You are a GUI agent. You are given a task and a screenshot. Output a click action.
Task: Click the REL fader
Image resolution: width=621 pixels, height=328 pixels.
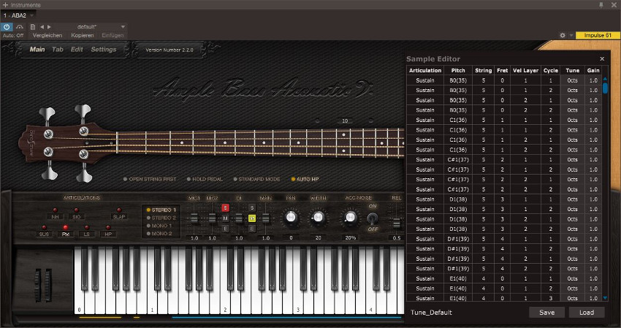[397, 224]
